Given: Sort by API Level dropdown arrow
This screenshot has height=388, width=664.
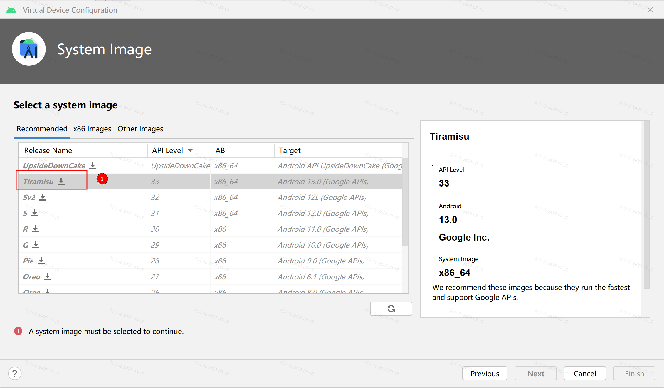Looking at the screenshot, I should [x=190, y=150].
